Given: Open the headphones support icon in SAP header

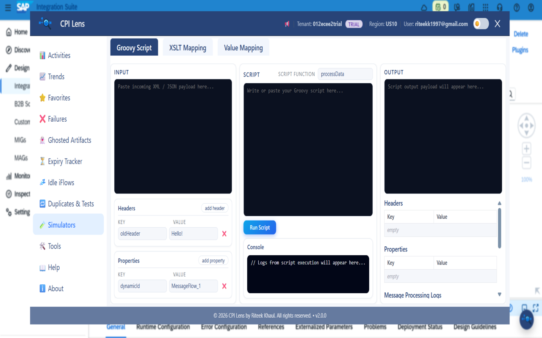Looking at the screenshot, I should click(x=500, y=7).
